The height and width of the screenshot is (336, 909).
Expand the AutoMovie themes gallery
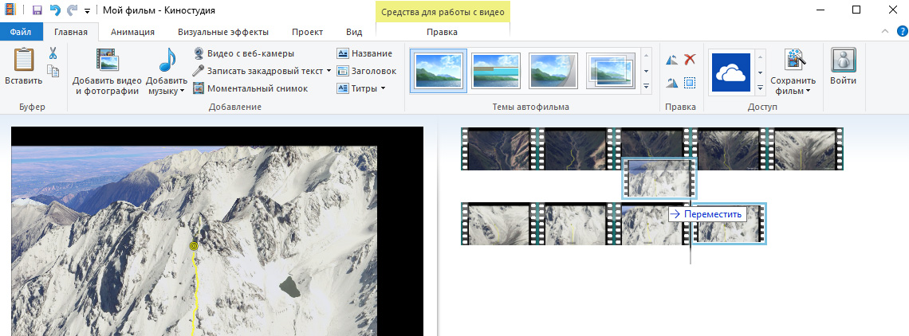tap(646, 86)
